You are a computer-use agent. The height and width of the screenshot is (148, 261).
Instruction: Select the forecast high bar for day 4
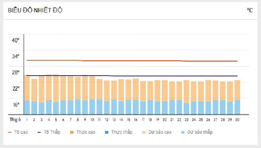coord(49,87)
